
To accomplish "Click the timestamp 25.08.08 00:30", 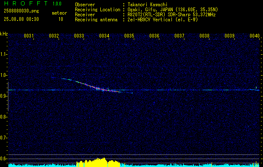I will click(x=21, y=19).
